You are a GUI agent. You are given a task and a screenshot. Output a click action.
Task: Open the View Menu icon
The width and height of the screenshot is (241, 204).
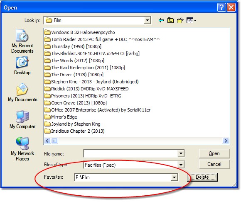click(x=191, y=20)
